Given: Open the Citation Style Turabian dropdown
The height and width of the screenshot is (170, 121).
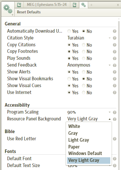Looking at the screenshot, I should pyautogui.click(x=89, y=38).
